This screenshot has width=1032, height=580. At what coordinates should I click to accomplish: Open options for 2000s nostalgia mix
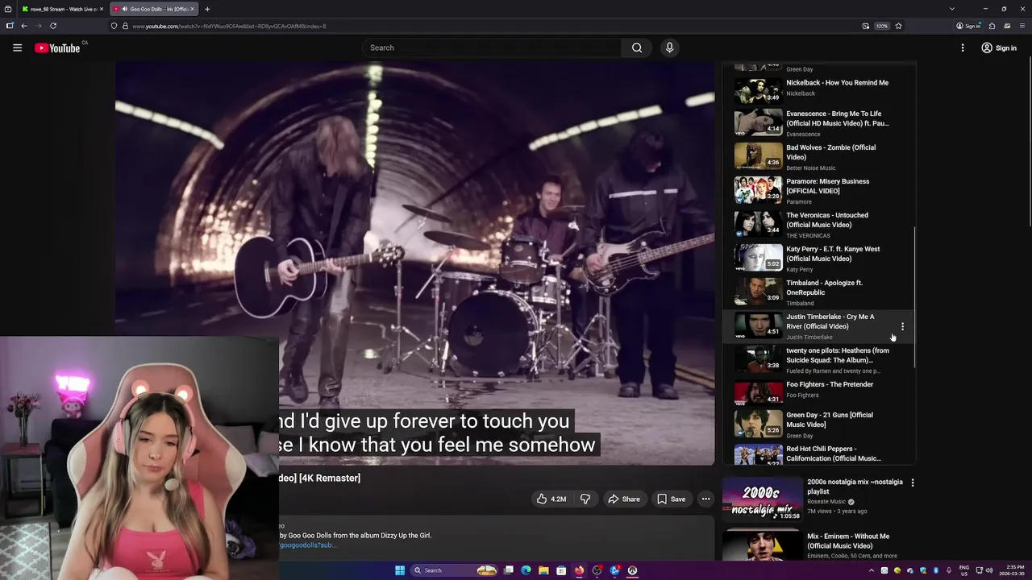(913, 483)
